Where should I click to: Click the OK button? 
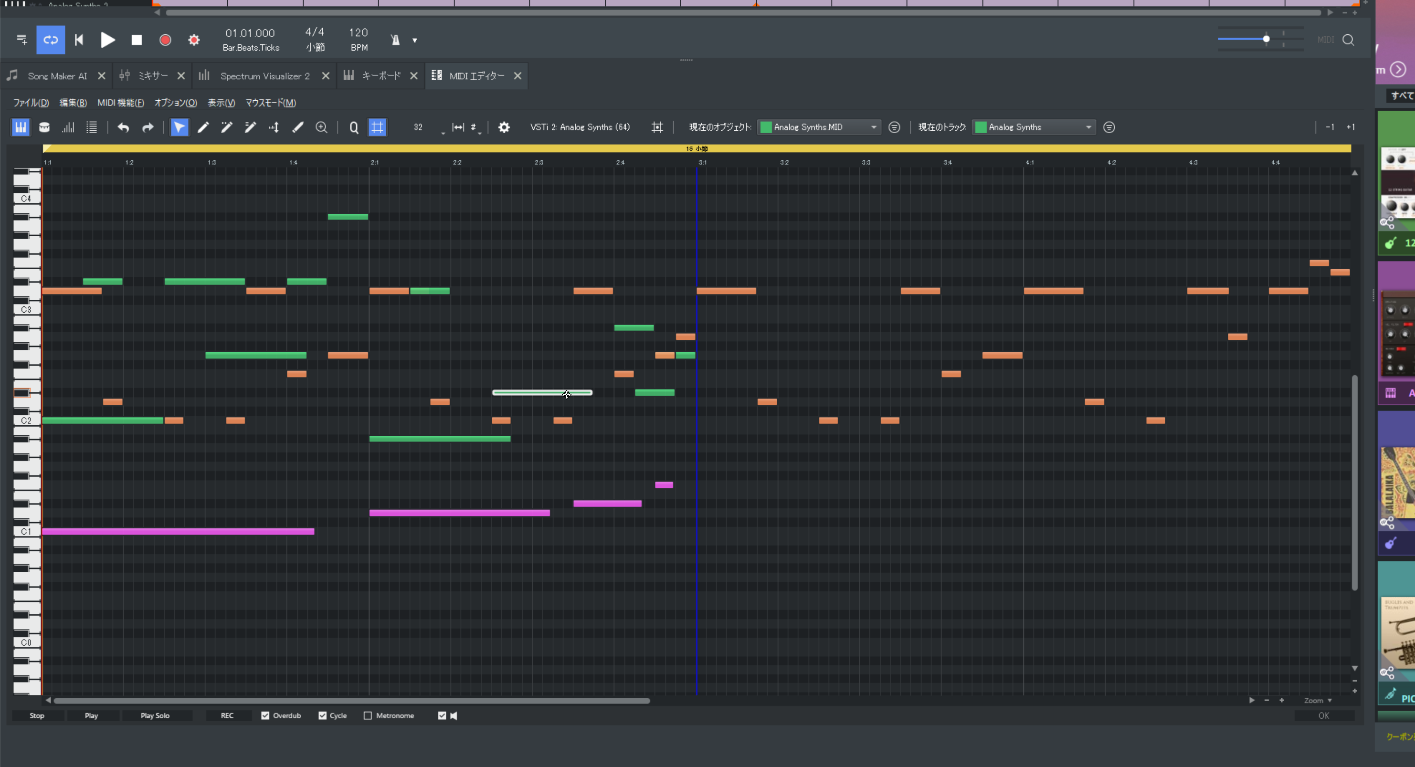coord(1324,715)
